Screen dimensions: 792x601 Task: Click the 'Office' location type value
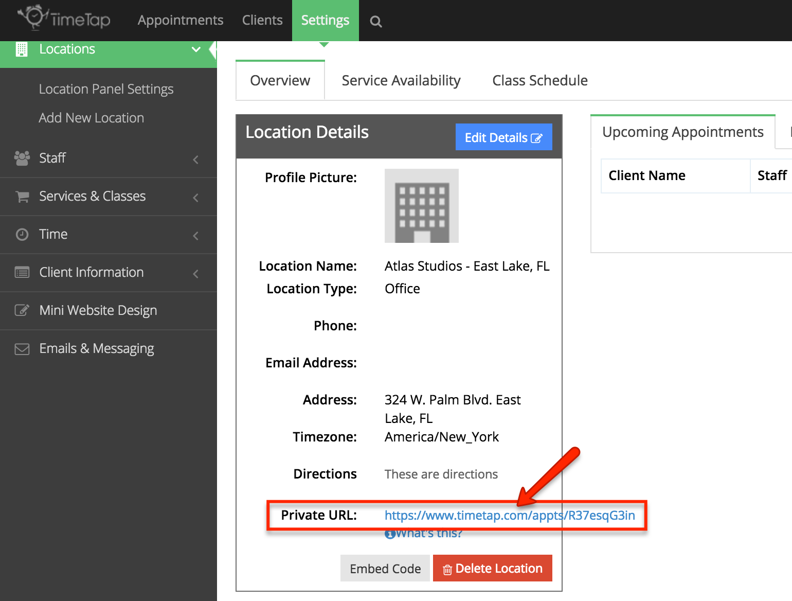click(402, 289)
